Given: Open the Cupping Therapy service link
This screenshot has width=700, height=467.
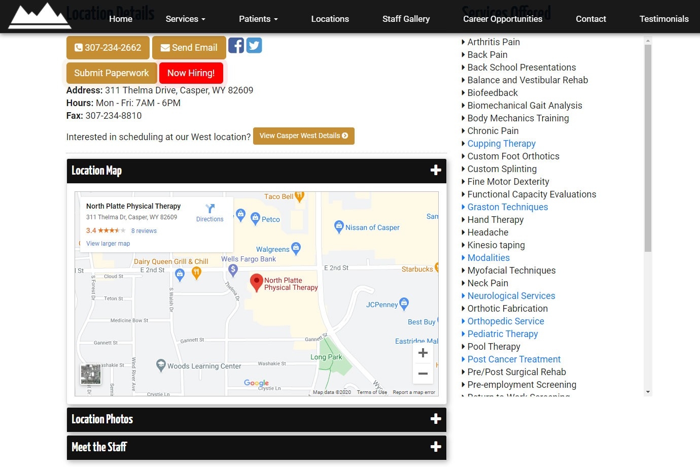Looking at the screenshot, I should tap(501, 144).
